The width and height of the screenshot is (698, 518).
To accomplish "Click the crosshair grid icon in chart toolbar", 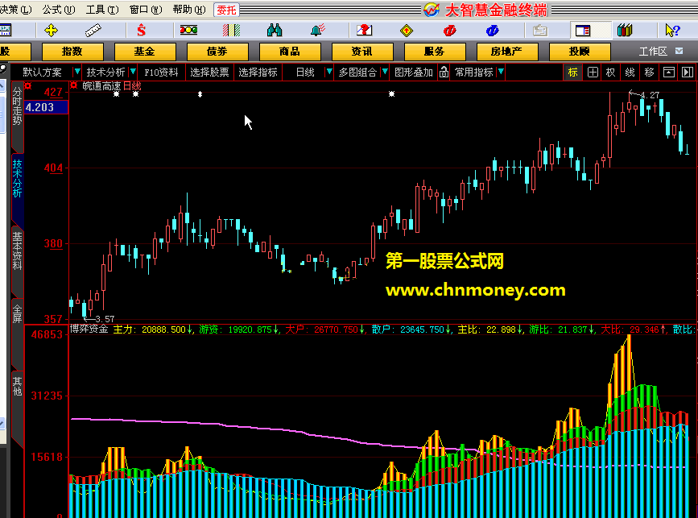I will point(593,73).
